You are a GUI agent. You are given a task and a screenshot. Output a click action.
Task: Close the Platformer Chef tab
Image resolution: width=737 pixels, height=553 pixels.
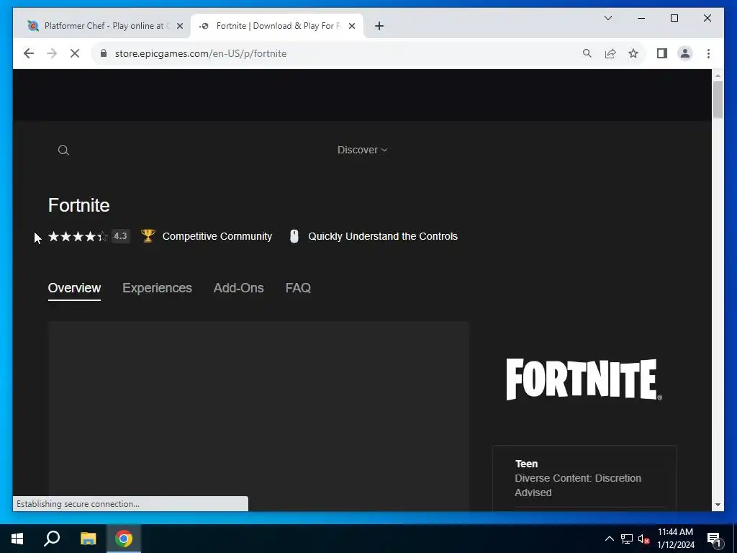[179, 26]
